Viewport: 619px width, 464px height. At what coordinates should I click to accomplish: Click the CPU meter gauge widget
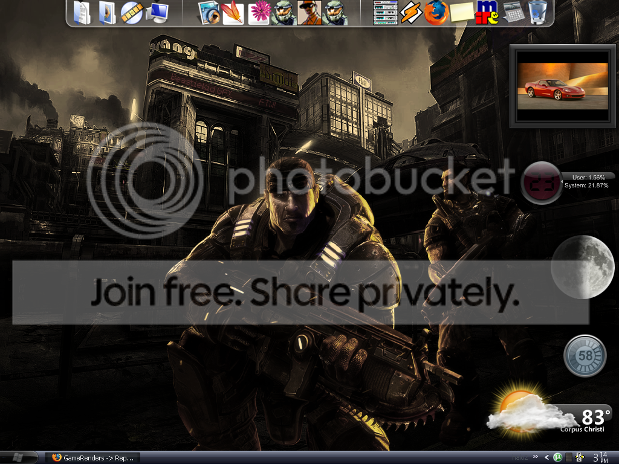pos(541,182)
